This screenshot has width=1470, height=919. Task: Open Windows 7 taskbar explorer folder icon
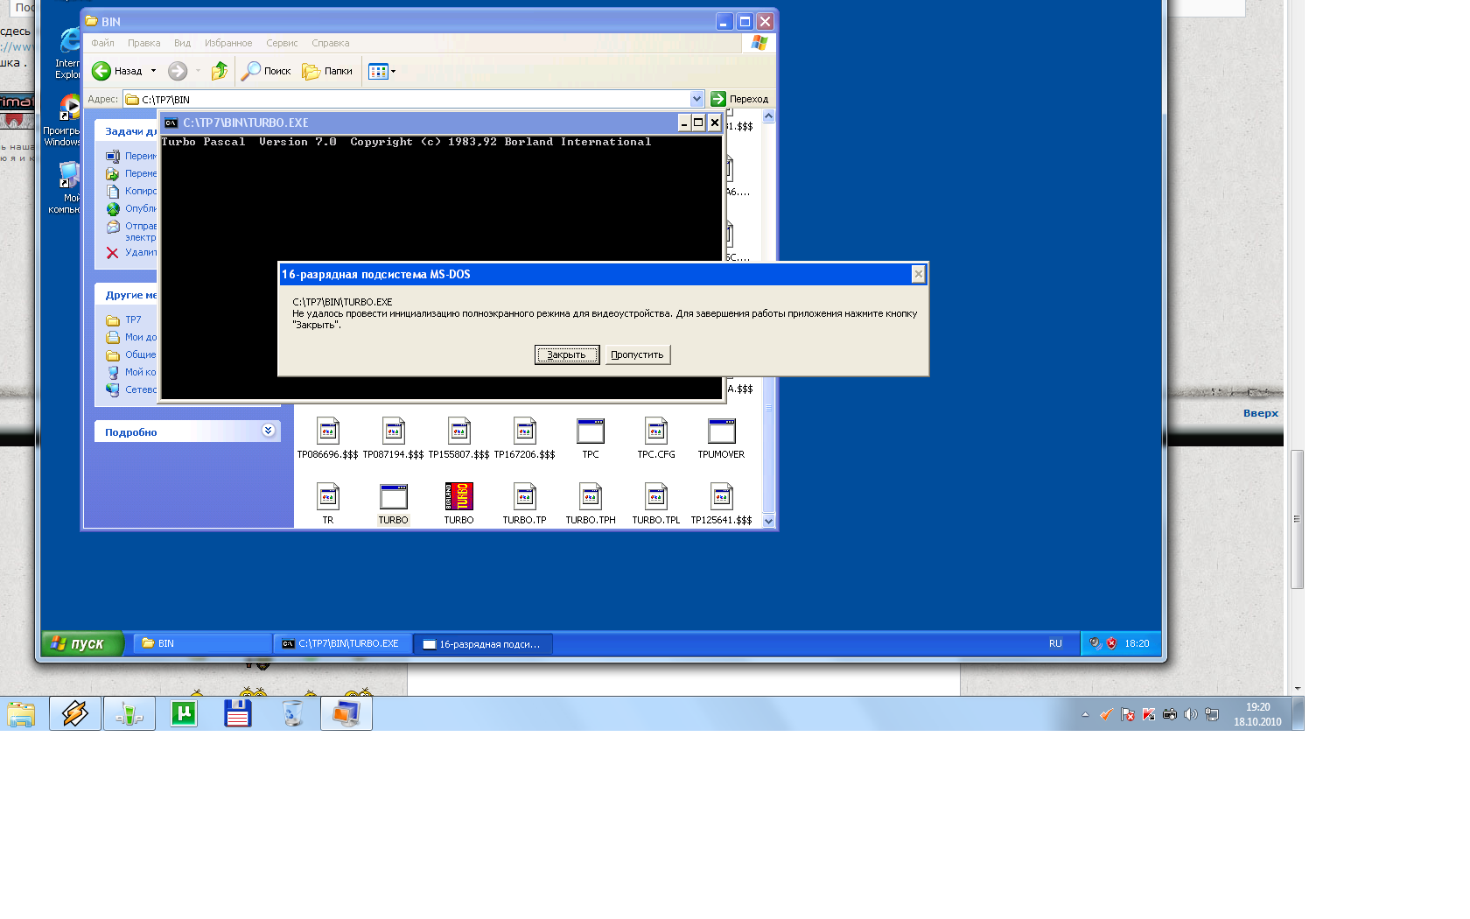point(21,714)
